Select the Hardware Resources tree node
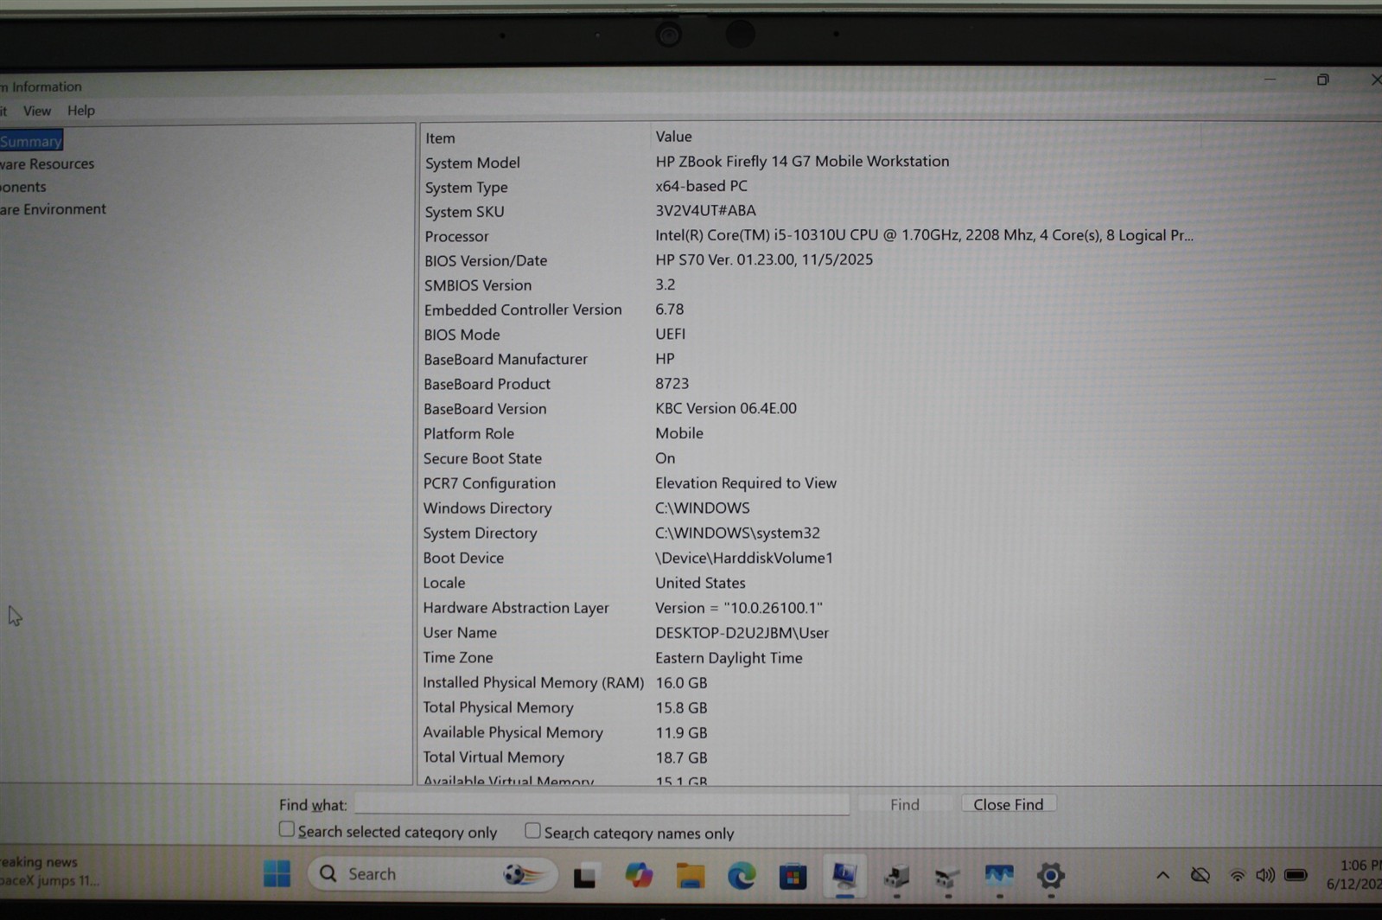 point(48,163)
